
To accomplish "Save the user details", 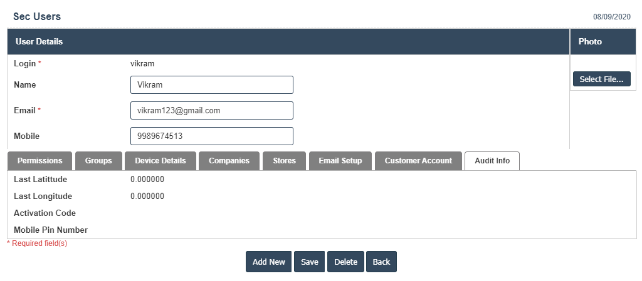I will click(x=310, y=262).
